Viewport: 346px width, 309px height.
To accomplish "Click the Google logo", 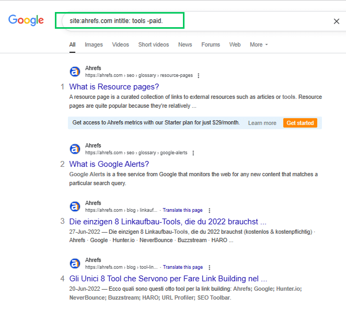I will click(26, 20).
